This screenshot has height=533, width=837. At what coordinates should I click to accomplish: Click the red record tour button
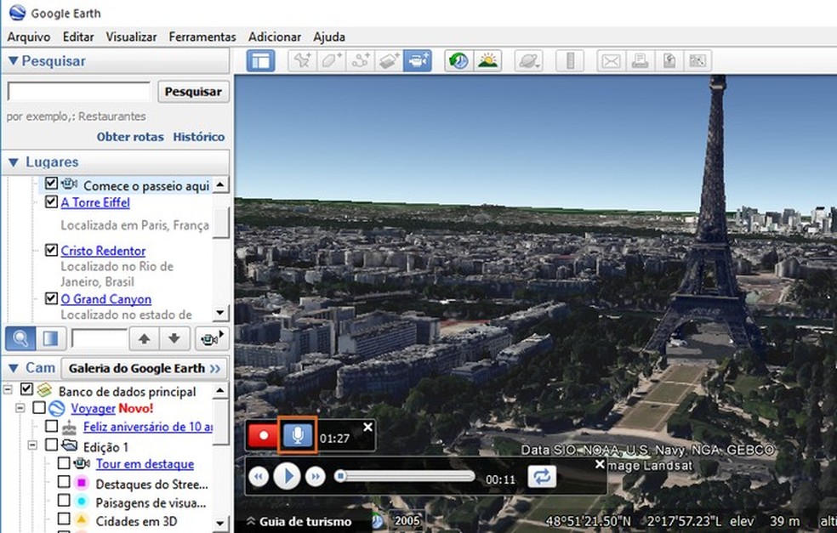click(x=264, y=435)
